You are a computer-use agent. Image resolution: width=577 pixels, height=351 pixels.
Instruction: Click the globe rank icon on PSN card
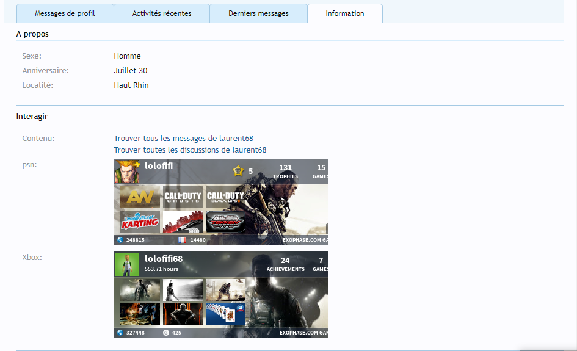(120, 240)
